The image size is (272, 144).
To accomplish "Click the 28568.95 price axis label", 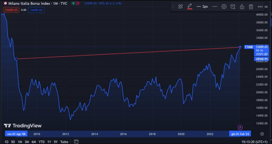I will click(x=262, y=59).
